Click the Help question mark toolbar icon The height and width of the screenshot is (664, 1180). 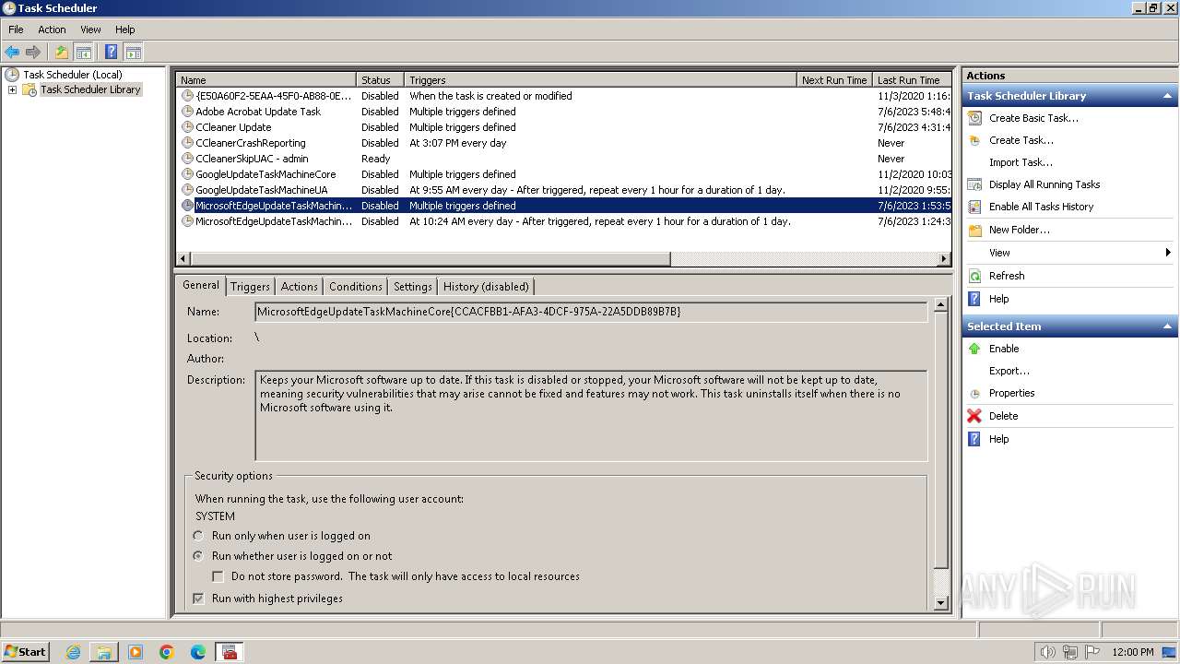(x=111, y=53)
